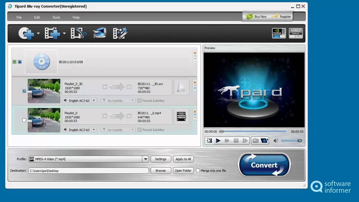Remove the BD201110151058 disc with X
Viewport: 359px width, 202px height.
point(195,52)
